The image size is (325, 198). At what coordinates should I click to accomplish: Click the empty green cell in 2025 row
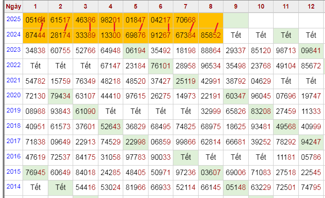pyautogui.click(x=236, y=20)
